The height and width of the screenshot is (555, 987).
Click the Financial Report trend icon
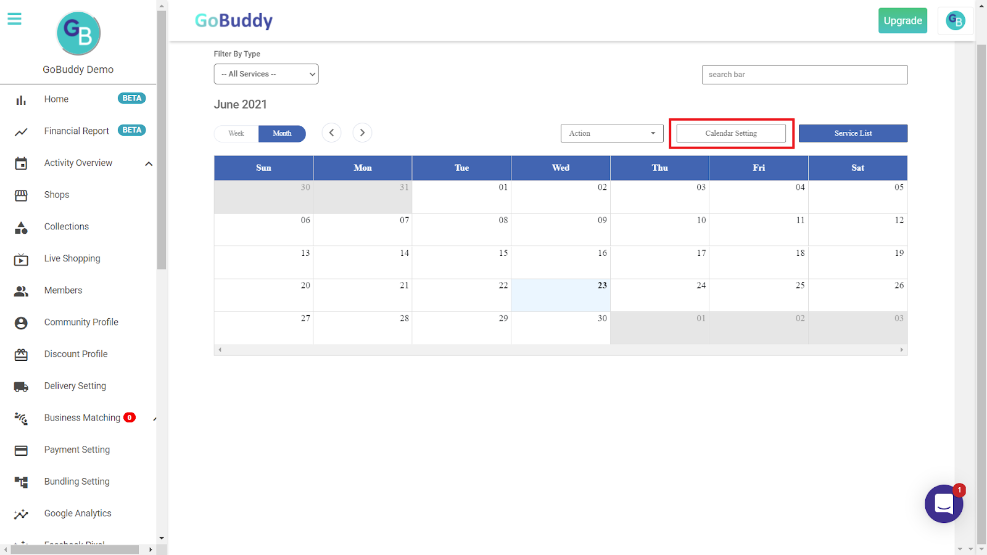tap(21, 131)
